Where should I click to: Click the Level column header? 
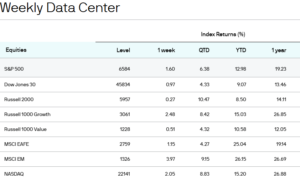(123, 50)
